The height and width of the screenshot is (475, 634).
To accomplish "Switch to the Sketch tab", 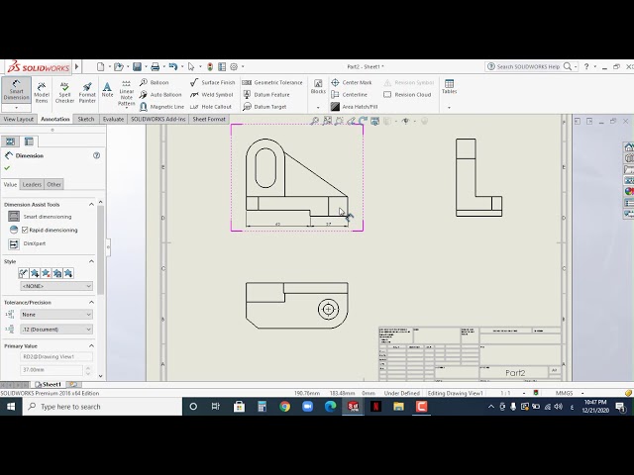I will [x=86, y=119].
